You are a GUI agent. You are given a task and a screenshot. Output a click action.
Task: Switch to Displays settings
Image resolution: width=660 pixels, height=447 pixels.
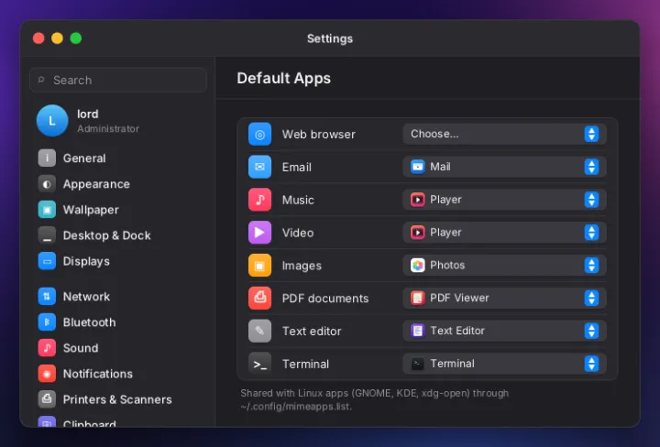point(86,261)
